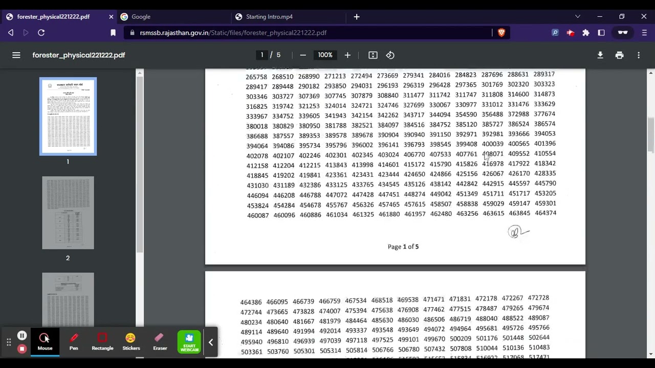Image resolution: width=655 pixels, height=368 pixels.
Task: Open the tab search dropdown arrow
Action: [x=578, y=17]
